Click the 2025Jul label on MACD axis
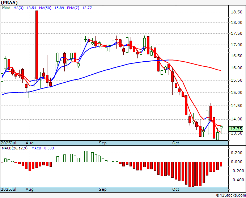This screenshot has height=198, width=246. tap(9, 189)
